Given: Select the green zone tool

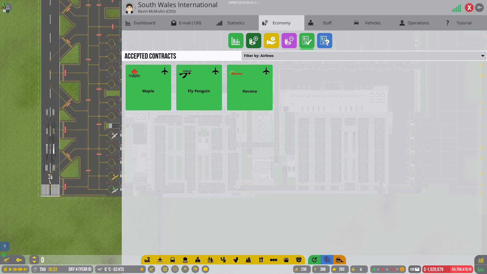Looking at the screenshot, I should [314, 260].
